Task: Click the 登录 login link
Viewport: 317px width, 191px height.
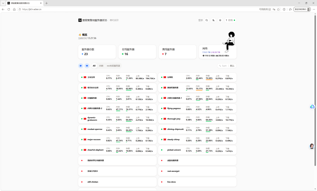Action: 200,20
